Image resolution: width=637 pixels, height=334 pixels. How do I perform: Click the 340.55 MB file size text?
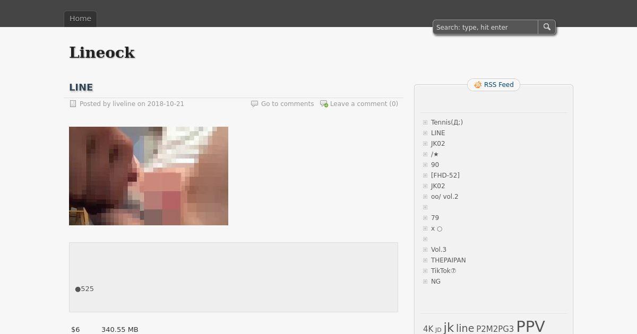119,330
